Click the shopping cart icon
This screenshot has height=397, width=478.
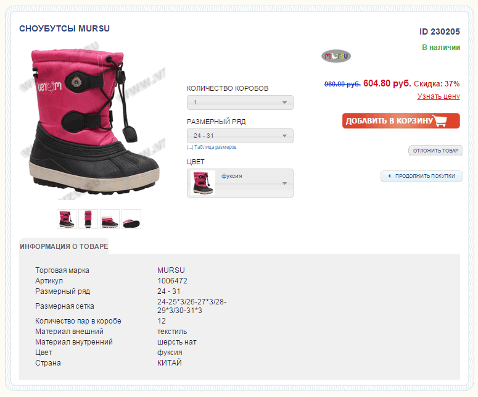(x=440, y=120)
